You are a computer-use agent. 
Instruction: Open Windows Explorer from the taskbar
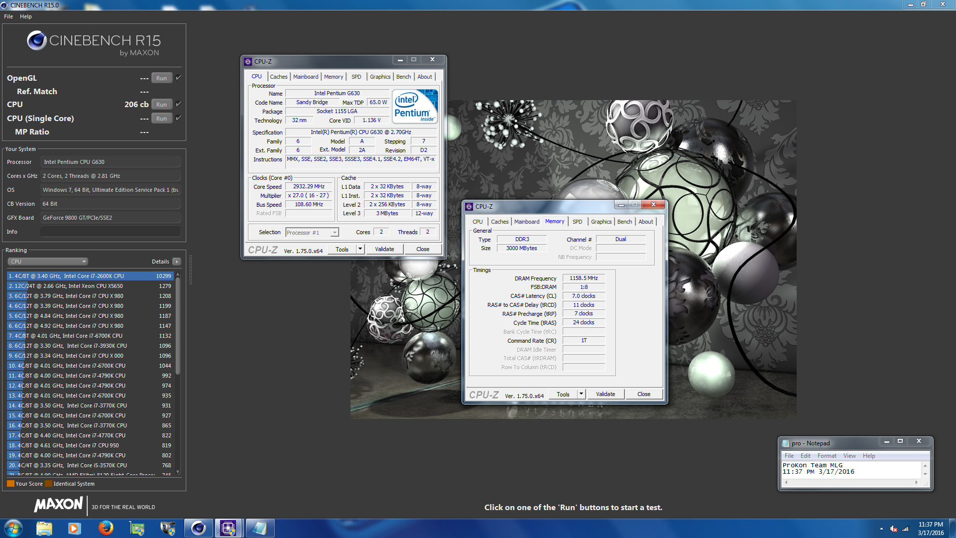tap(44, 528)
